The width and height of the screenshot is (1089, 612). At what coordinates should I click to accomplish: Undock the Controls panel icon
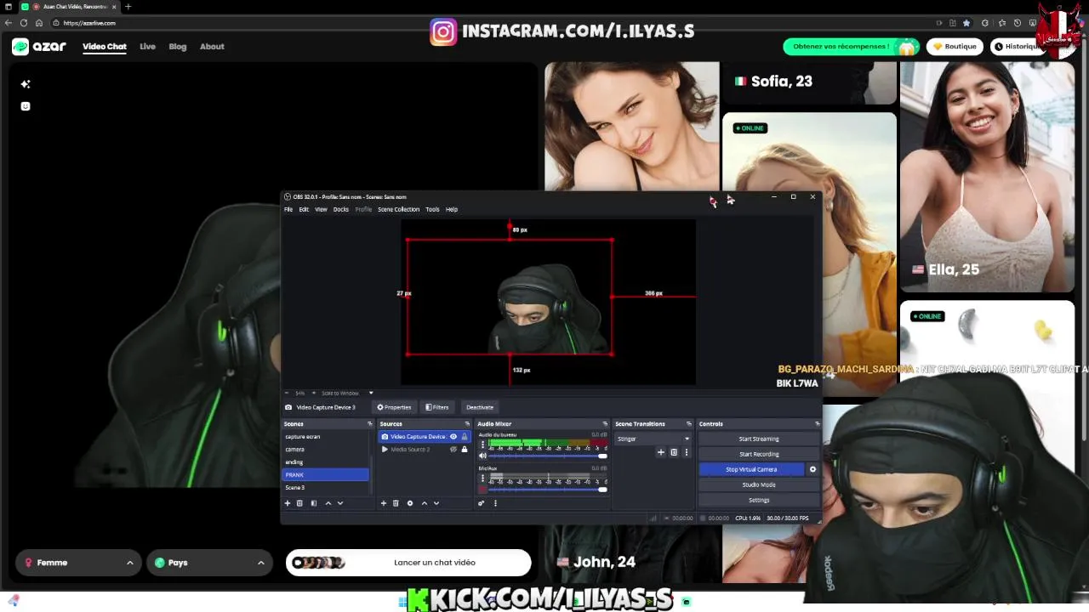[818, 423]
